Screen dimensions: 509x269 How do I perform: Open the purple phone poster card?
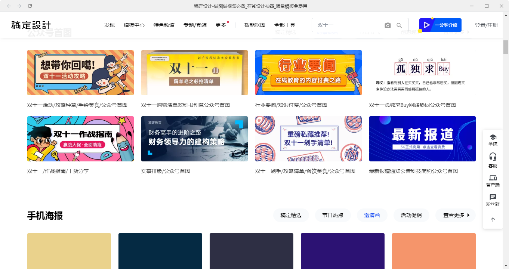point(343,251)
